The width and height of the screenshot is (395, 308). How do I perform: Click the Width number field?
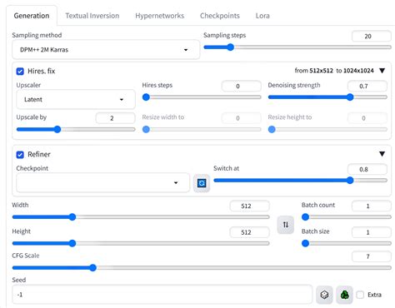249,206
